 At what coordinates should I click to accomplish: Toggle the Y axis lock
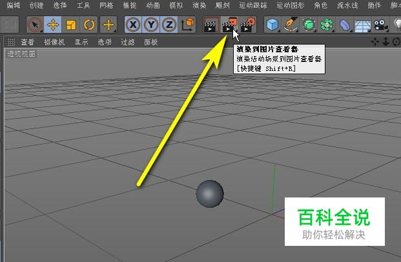[x=151, y=25]
